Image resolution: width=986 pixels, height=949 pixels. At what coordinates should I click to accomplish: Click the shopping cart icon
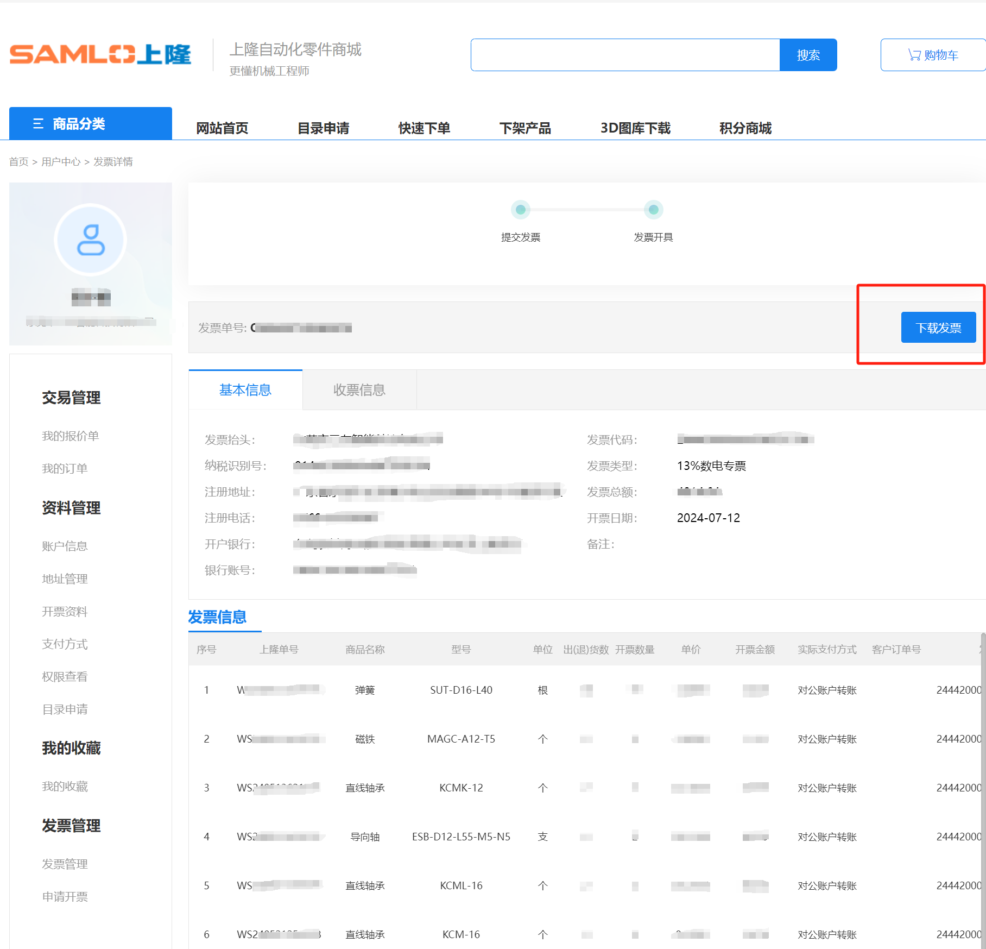(x=914, y=55)
